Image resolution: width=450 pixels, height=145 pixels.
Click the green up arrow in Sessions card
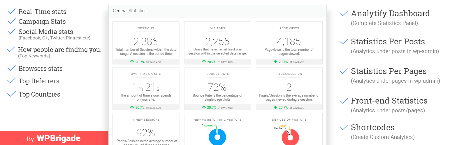tap(132, 62)
